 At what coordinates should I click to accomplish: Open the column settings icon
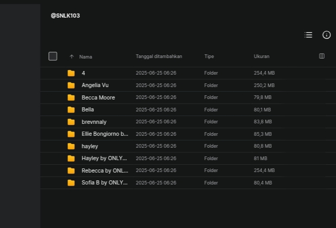tap(321, 56)
